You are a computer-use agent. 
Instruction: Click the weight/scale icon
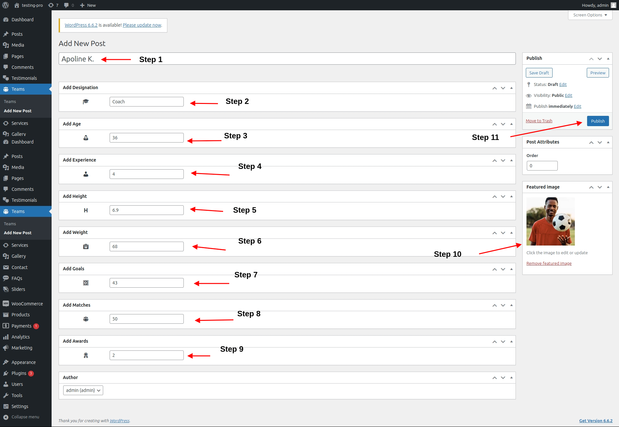(86, 246)
